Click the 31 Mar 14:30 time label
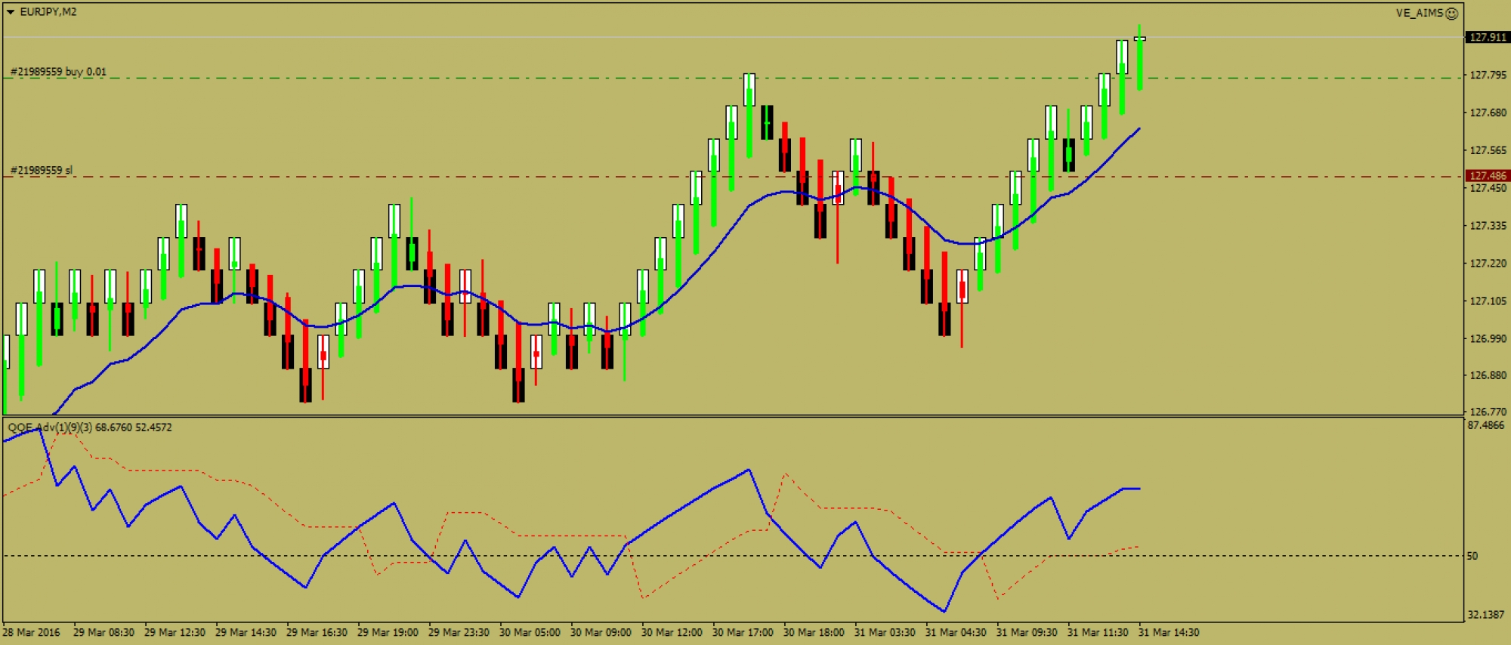Screen dimensions: 1511x645 click(1169, 632)
